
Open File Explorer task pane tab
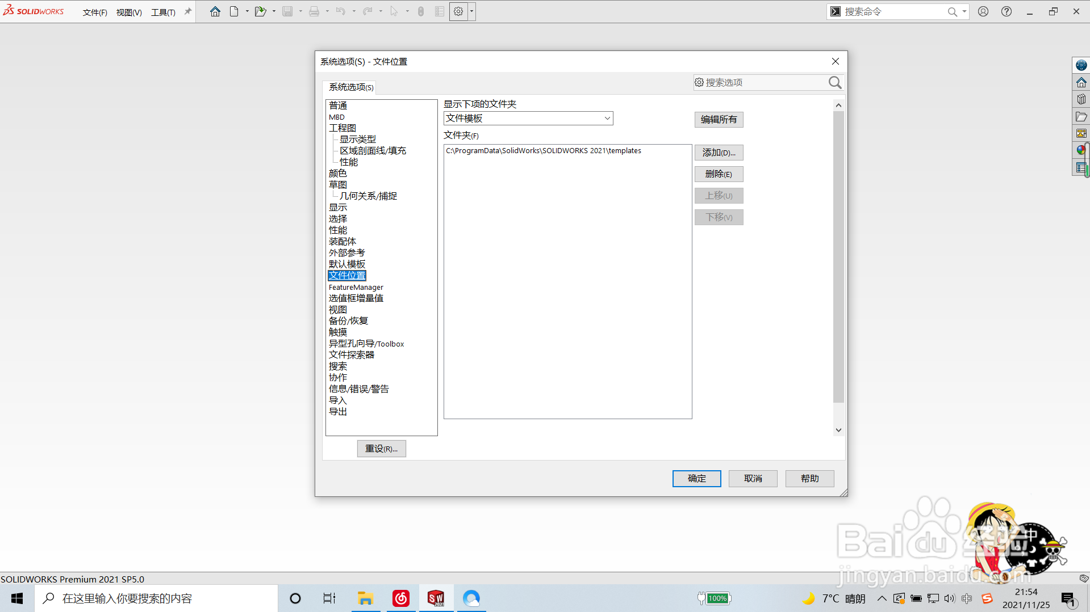tap(1081, 116)
